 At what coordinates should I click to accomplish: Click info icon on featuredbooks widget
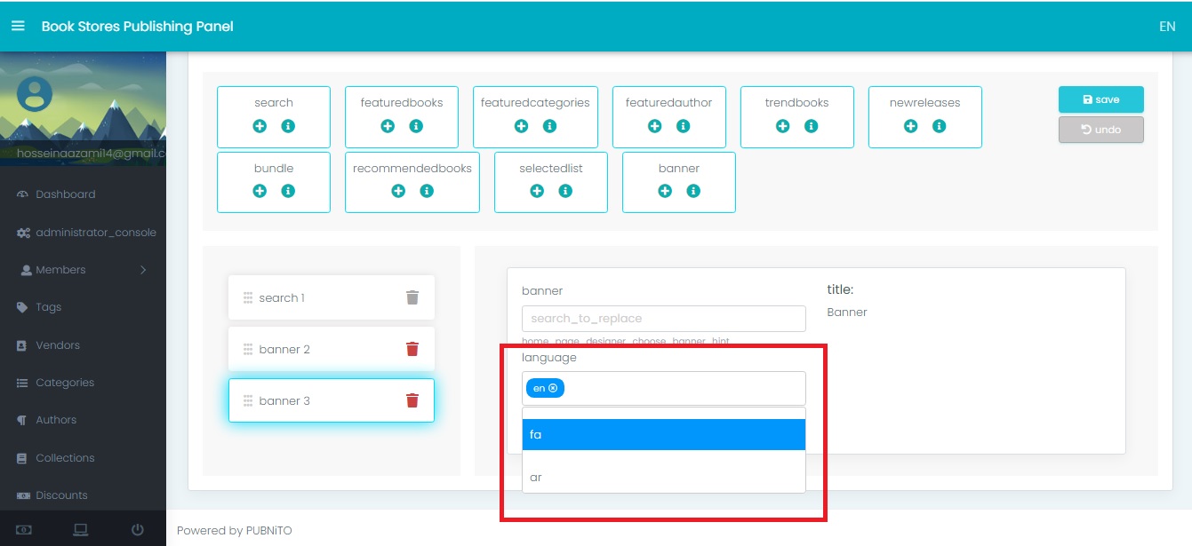tap(416, 126)
